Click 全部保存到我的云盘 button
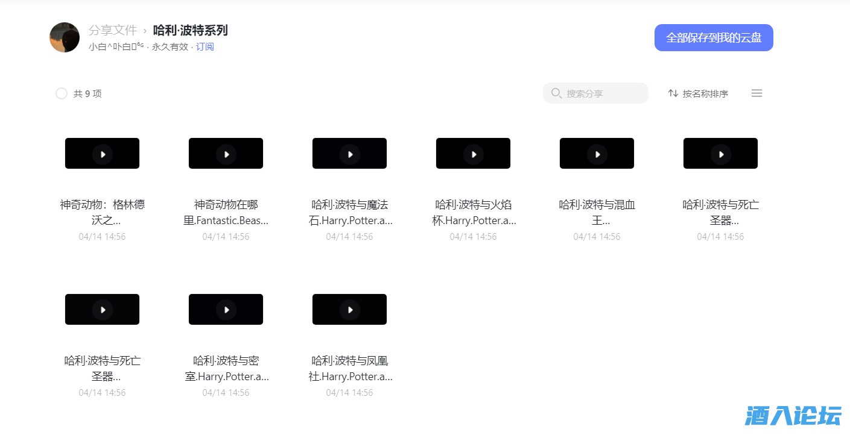This screenshot has width=850, height=441. [714, 37]
